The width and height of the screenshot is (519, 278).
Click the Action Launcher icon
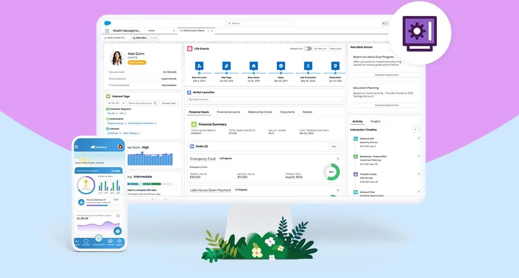coord(189,92)
